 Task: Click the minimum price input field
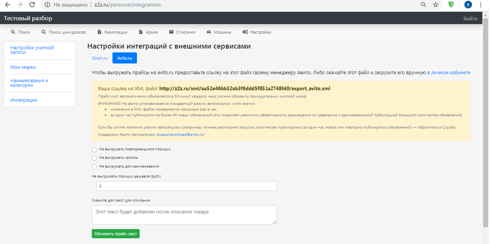186,186
